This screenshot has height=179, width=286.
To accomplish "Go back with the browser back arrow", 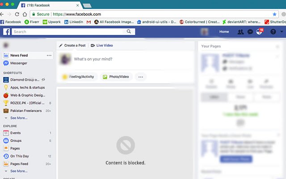I will point(2,14).
